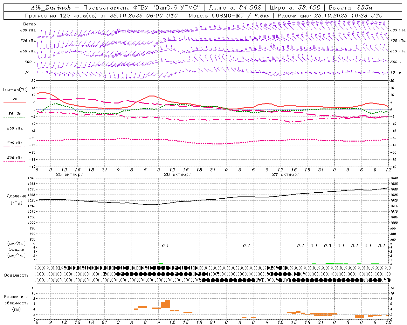
Task: Click the (мм/1ч.) precipitation unit label
Action: 16,255
